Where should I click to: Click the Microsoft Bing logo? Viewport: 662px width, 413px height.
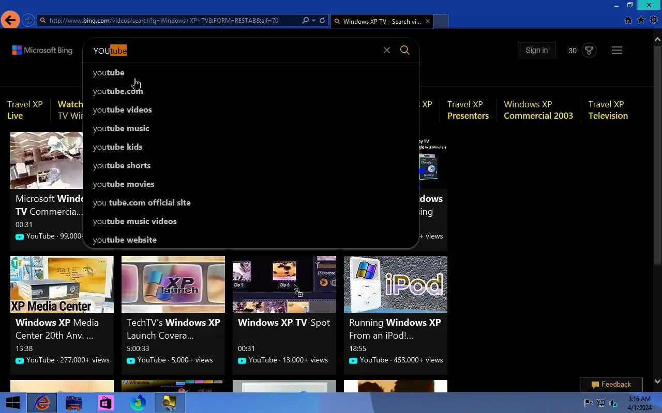coord(42,50)
